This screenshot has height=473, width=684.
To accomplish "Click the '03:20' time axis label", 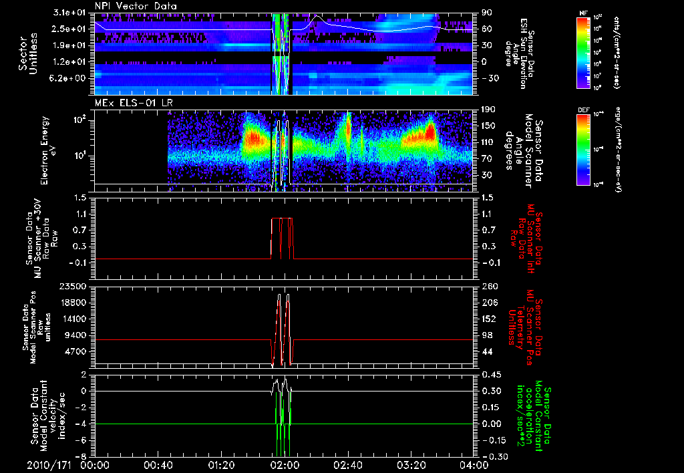I will (411, 465).
